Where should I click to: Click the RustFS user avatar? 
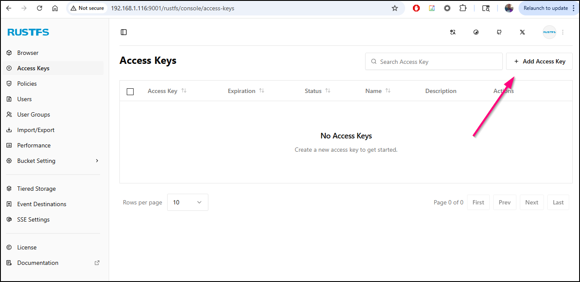pos(549,32)
